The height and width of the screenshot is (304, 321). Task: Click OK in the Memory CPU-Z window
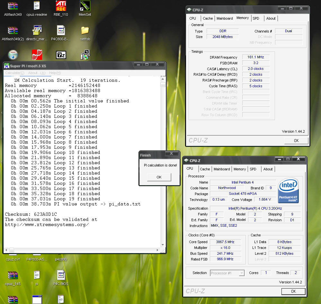[x=296, y=140]
